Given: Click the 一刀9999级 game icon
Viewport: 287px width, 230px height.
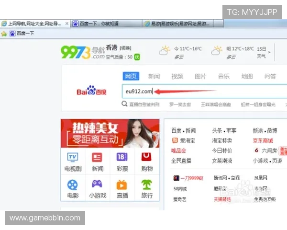Looking at the screenshot, I should tap(176, 178).
